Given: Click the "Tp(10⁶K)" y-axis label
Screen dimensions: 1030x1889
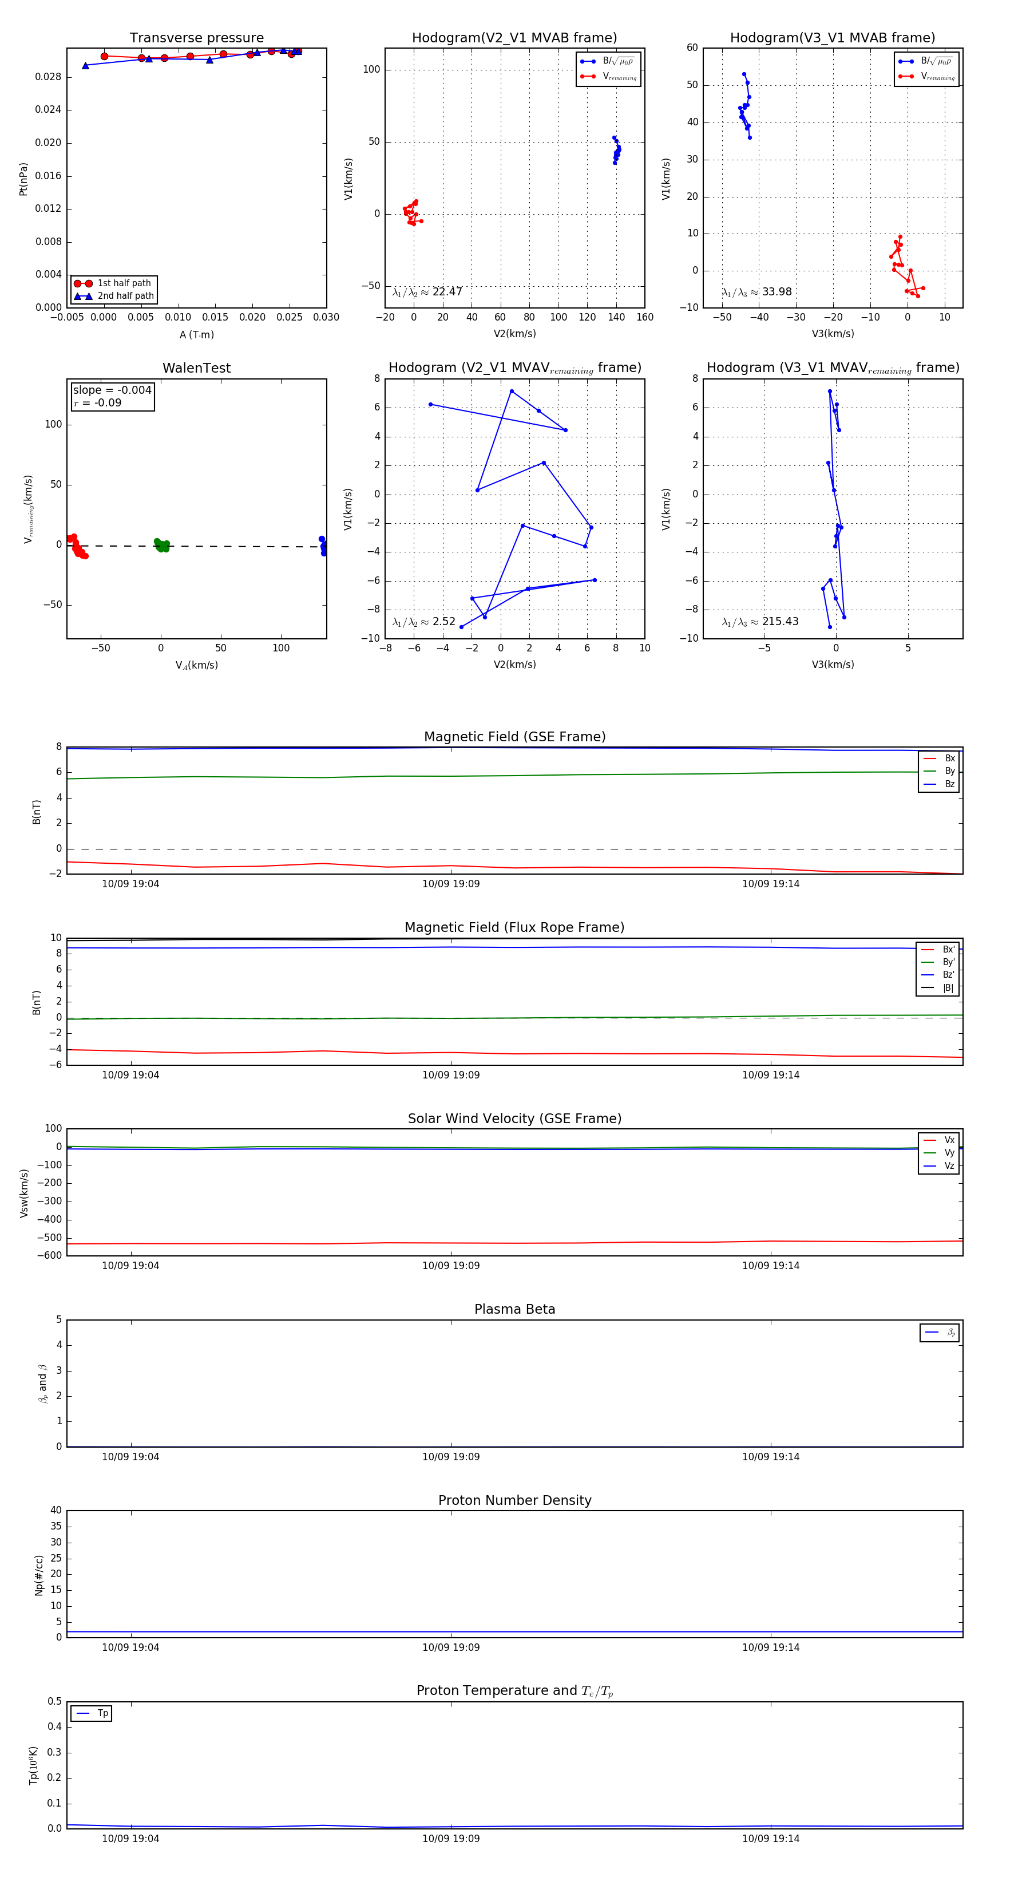Looking at the screenshot, I should pyautogui.click(x=33, y=1766).
